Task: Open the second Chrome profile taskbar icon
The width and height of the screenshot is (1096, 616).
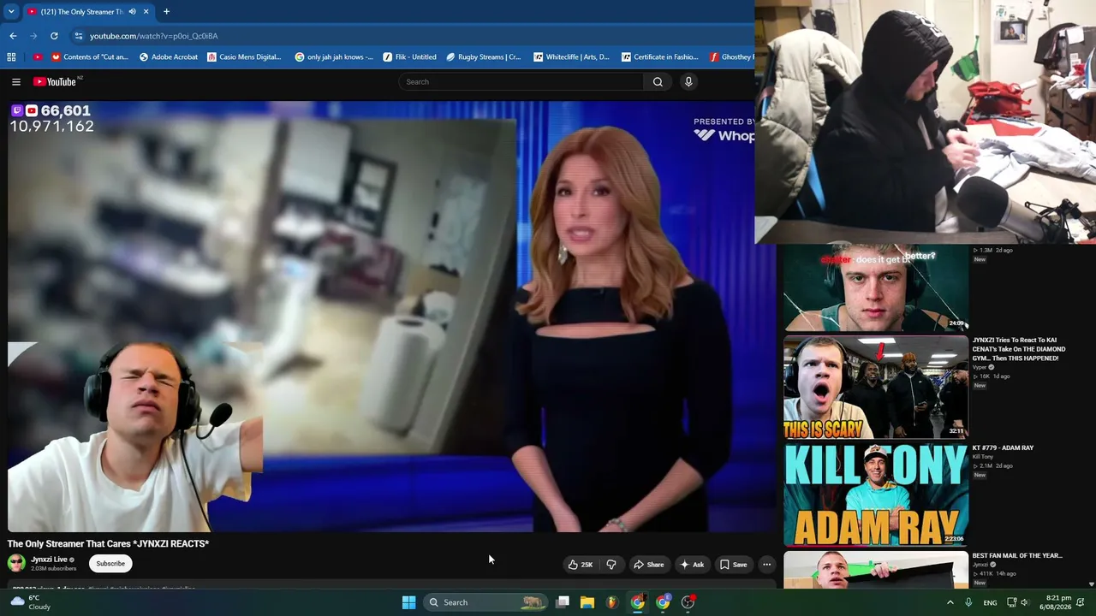Action: point(663,602)
